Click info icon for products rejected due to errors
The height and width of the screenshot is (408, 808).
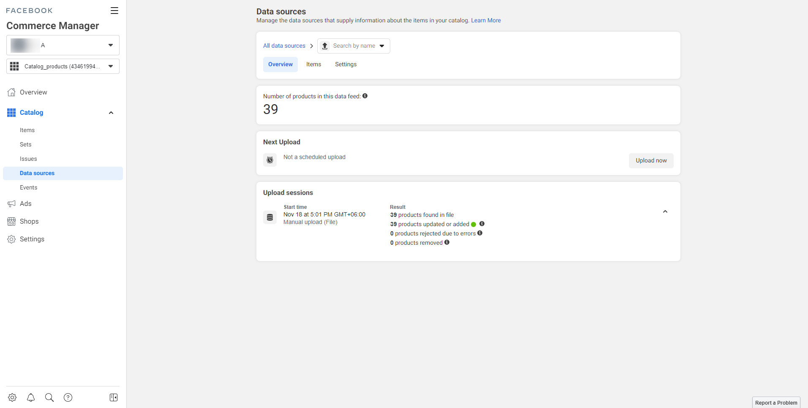click(480, 233)
